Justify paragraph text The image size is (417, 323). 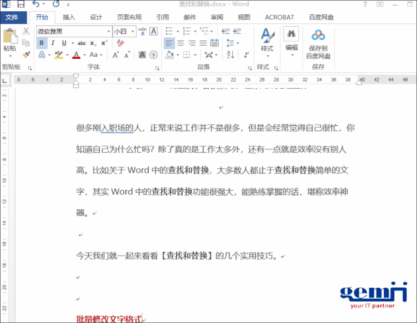tap(203, 43)
